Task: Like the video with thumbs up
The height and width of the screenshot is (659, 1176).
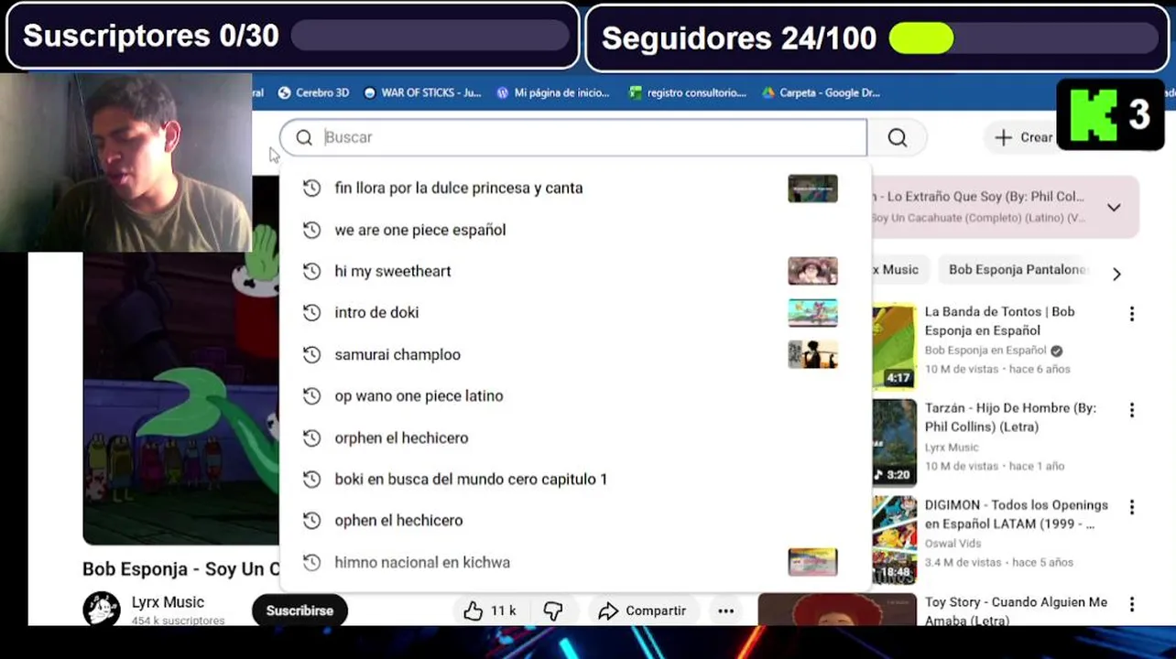Action: click(x=490, y=610)
